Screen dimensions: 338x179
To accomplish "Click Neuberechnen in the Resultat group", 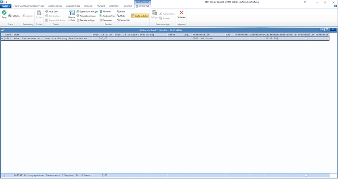I will point(107,16).
